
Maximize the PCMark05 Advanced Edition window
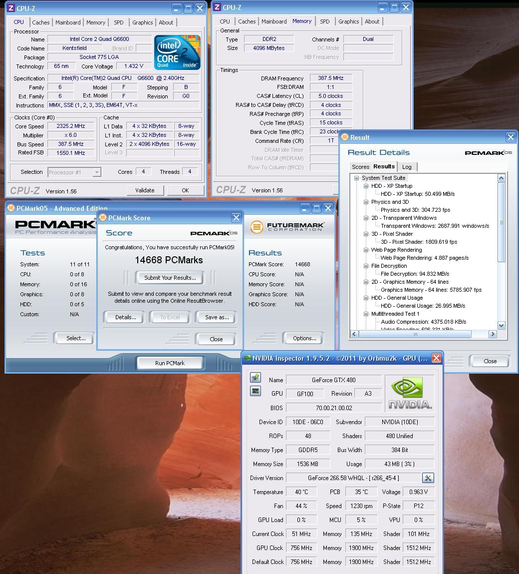click(317, 208)
